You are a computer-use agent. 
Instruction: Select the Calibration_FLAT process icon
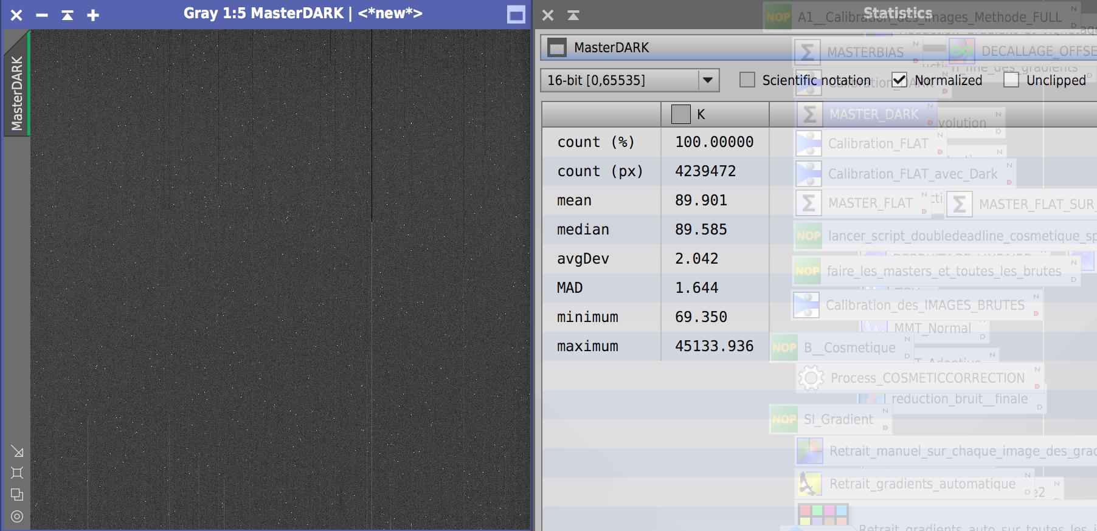pyautogui.click(x=809, y=143)
